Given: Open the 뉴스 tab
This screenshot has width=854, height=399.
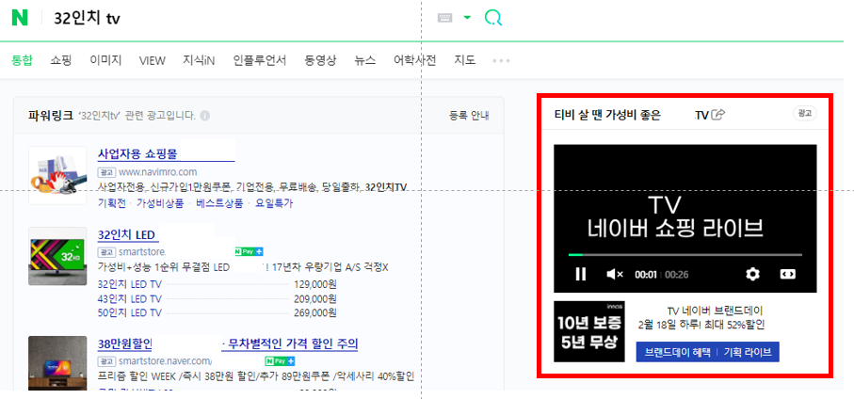Looking at the screenshot, I should [x=364, y=60].
